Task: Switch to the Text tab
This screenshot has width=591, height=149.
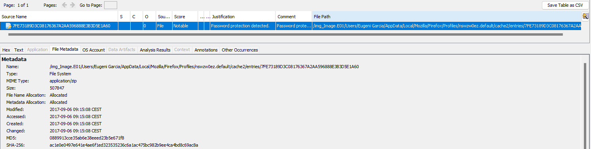Action: (x=19, y=50)
